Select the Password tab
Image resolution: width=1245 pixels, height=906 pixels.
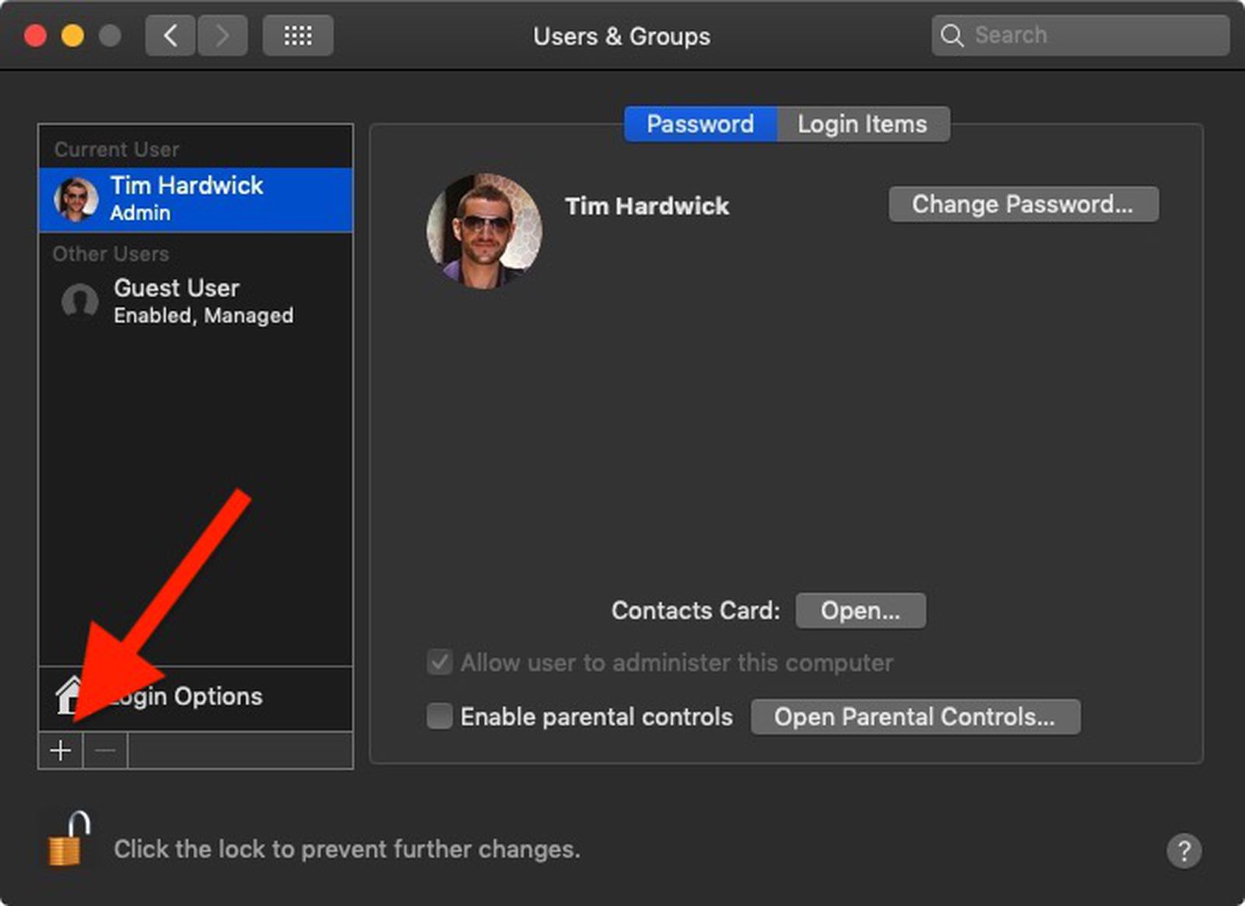point(700,124)
